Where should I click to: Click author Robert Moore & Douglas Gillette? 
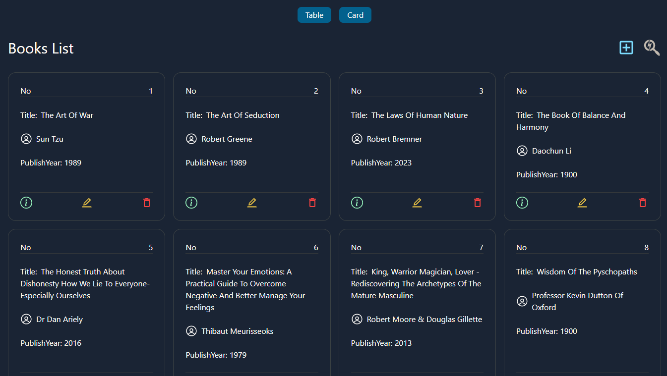pos(424,319)
